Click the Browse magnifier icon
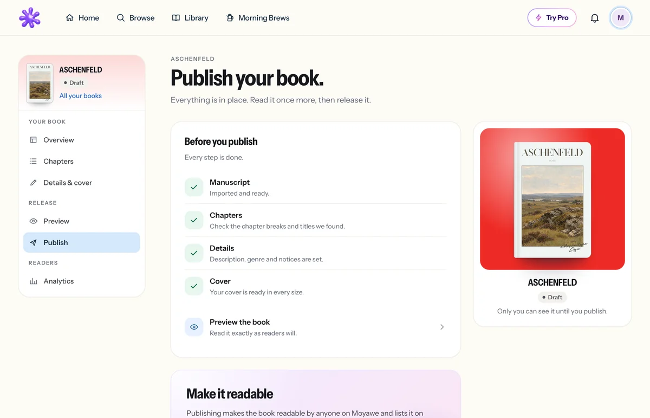The image size is (650, 418). (x=121, y=18)
